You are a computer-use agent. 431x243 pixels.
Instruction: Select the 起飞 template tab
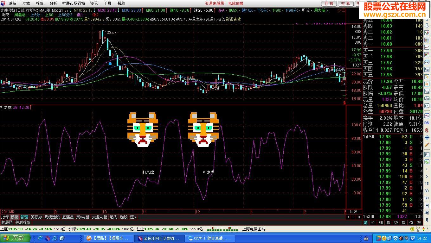(x=113, y=217)
